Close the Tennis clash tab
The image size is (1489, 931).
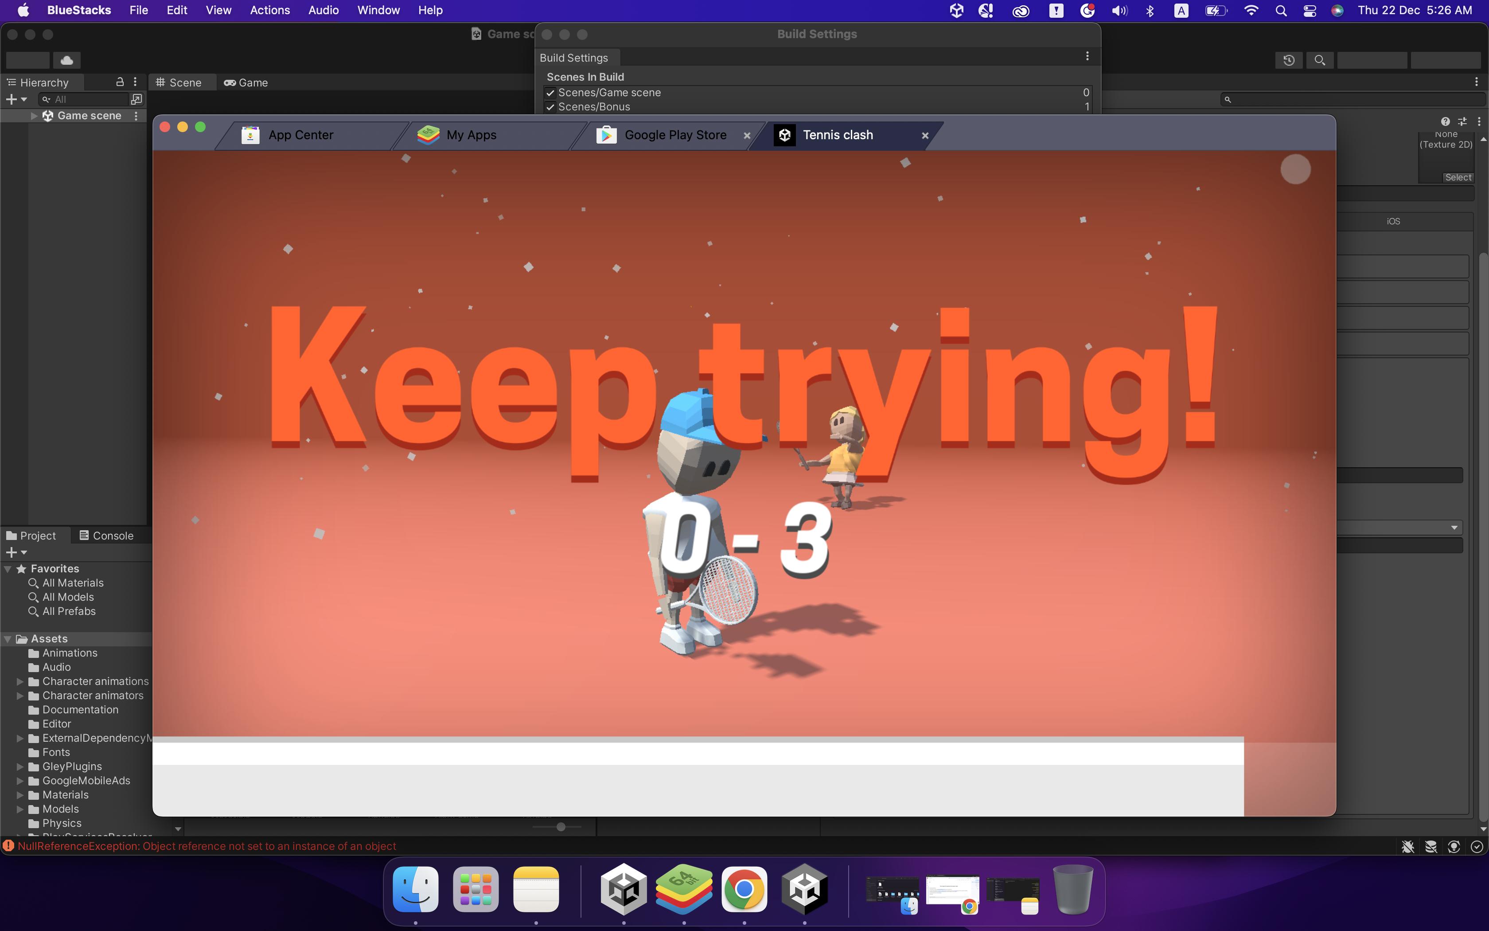pos(925,136)
